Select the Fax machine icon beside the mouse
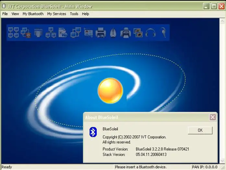The width and height of the screenshot is (226, 170). tap(125, 33)
